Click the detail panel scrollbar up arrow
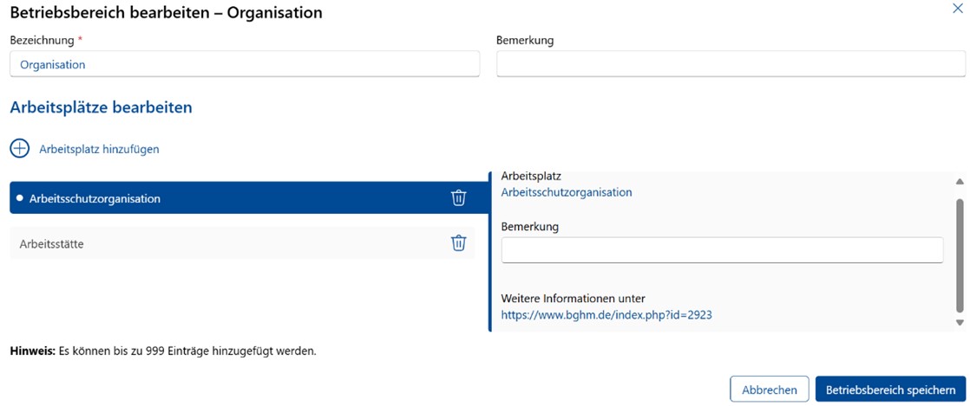This screenshot has height=406, width=970. coord(960,182)
